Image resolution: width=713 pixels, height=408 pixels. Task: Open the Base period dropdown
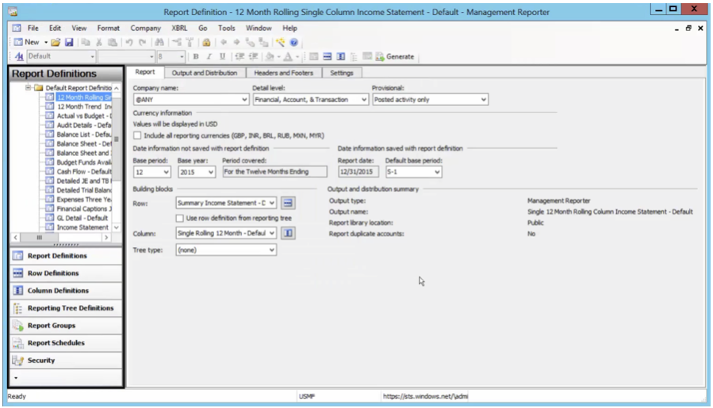pos(166,172)
